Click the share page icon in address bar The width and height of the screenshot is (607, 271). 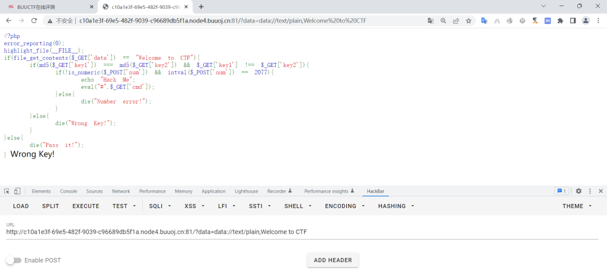pyautogui.click(x=456, y=20)
